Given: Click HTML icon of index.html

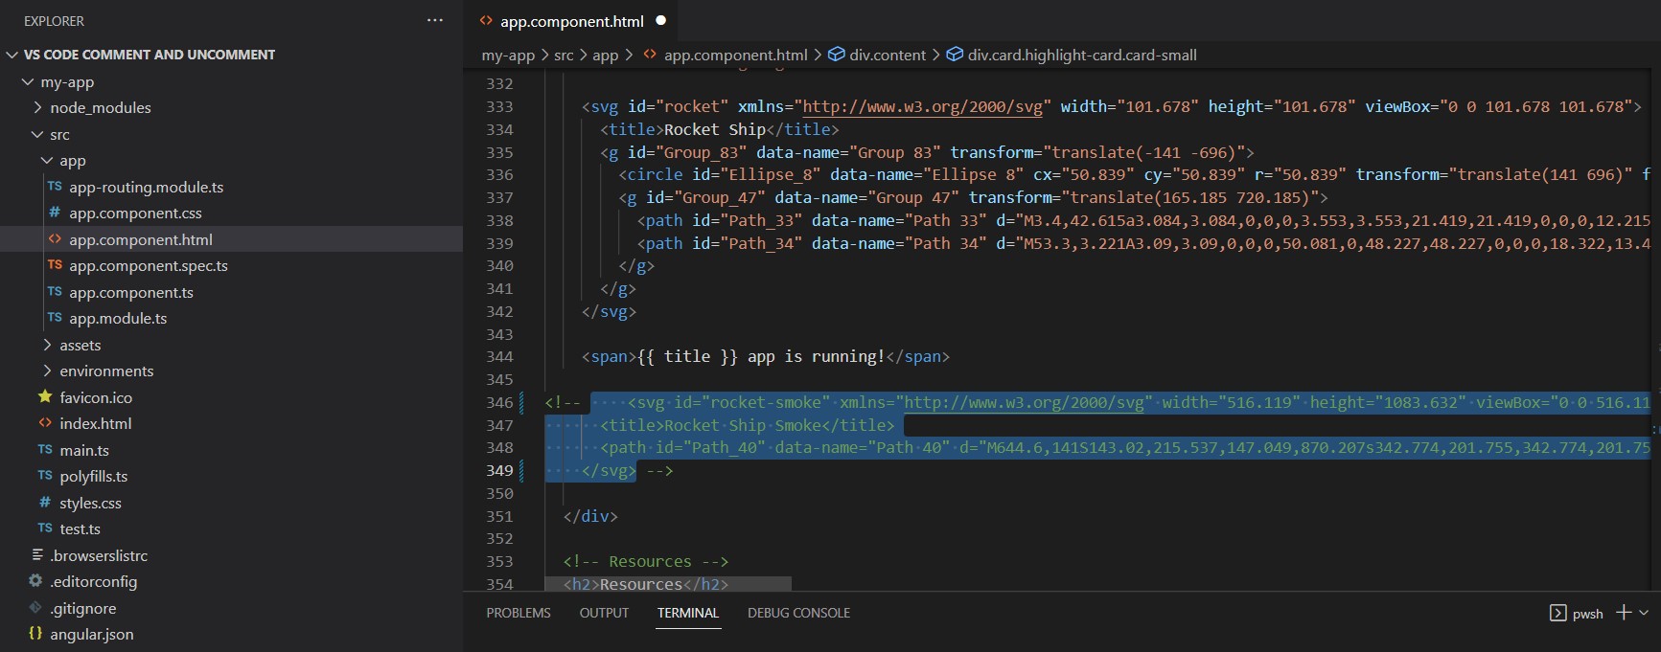Looking at the screenshot, I should point(45,423).
